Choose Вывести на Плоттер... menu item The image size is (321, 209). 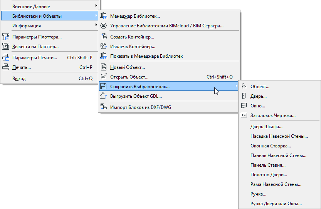50,47
